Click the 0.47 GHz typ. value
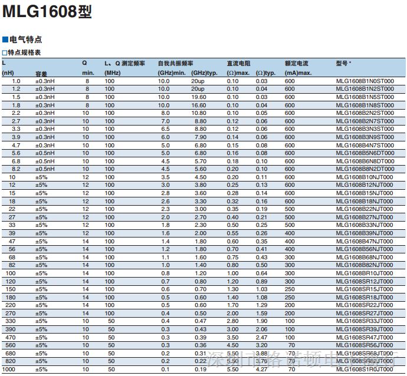407x376 pixels. pyautogui.click(x=201, y=321)
